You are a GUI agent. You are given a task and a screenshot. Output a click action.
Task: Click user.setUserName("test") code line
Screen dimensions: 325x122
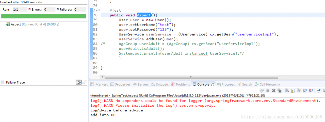click(x=147, y=25)
